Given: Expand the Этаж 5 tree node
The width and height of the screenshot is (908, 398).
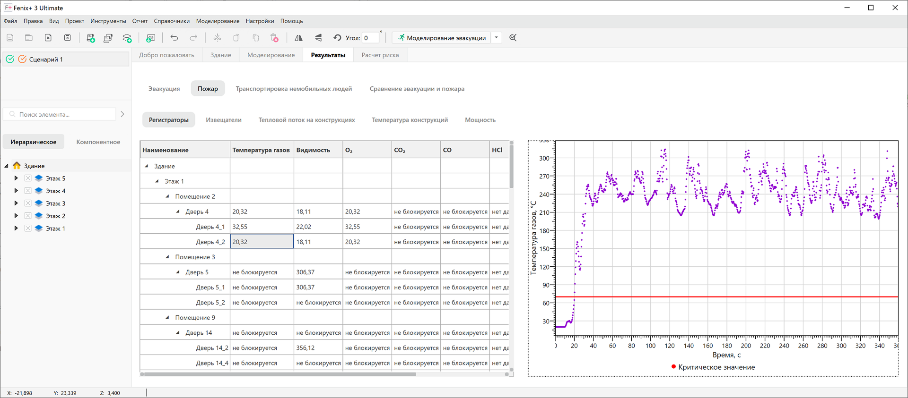Looking at the screenshot, I should (16, 178).
